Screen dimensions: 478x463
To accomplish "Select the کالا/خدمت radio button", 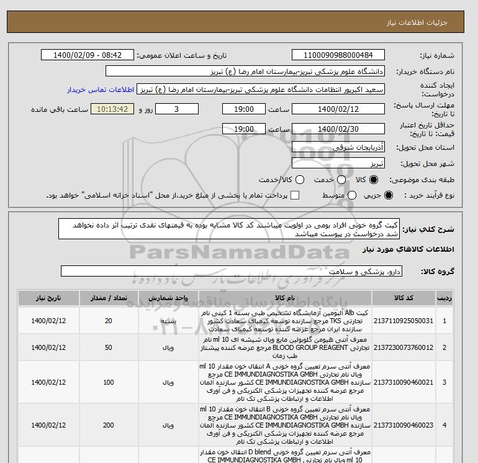I will [300, 180].
